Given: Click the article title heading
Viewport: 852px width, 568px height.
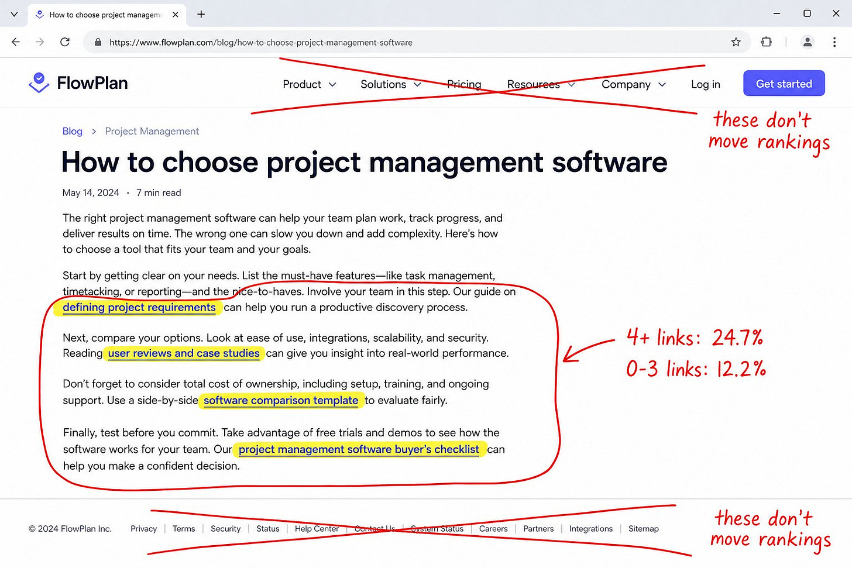Looking at the screenshot, I should tap(364, 162).
